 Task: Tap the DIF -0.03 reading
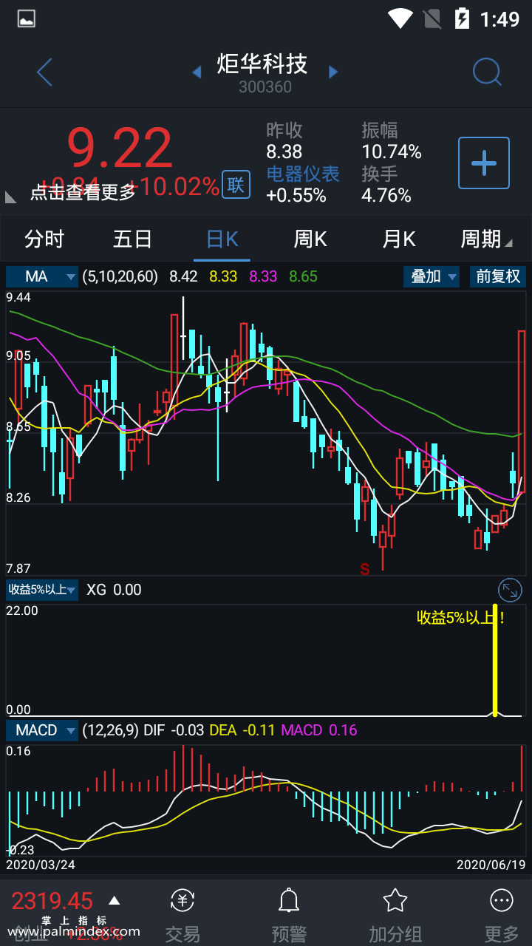coord(174,730)
